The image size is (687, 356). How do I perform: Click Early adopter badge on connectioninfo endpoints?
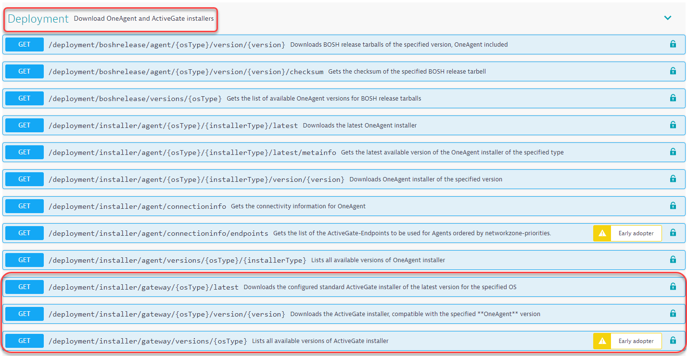[636, 233]
